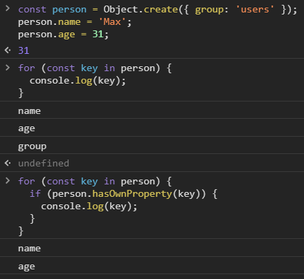Click the 'Max' string literal
Viewport: 304px width, 279px height.
112,22
